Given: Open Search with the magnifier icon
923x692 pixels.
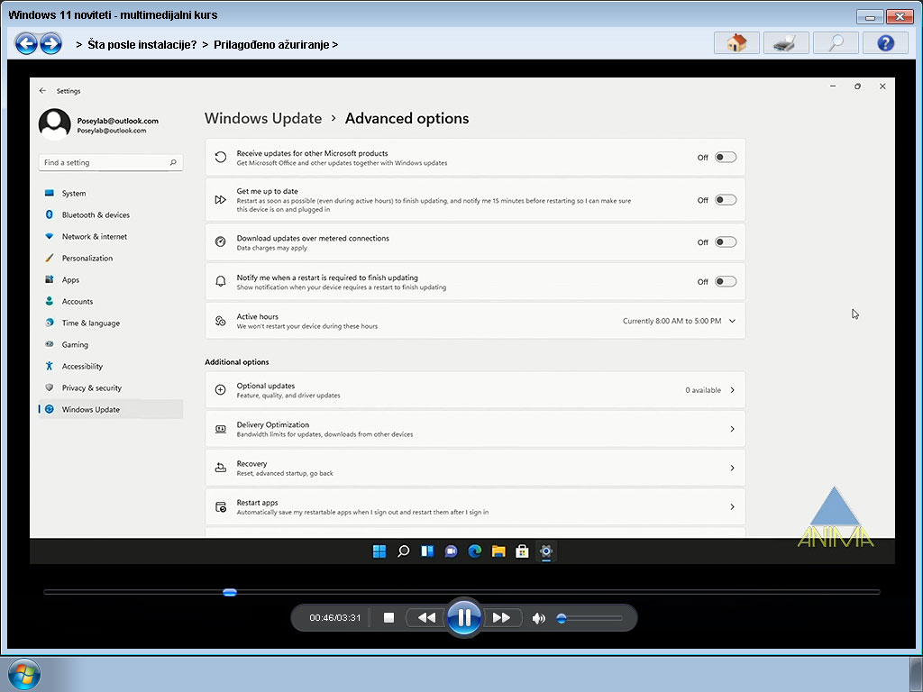Looking at the screenshot, I should [835, 43].
